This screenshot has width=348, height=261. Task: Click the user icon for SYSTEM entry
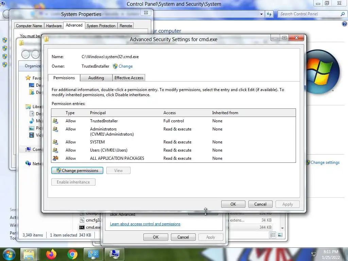(55, 142)
